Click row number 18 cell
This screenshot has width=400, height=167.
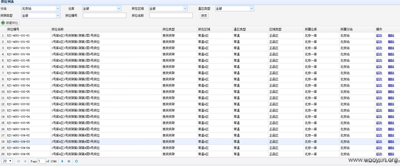3,142
